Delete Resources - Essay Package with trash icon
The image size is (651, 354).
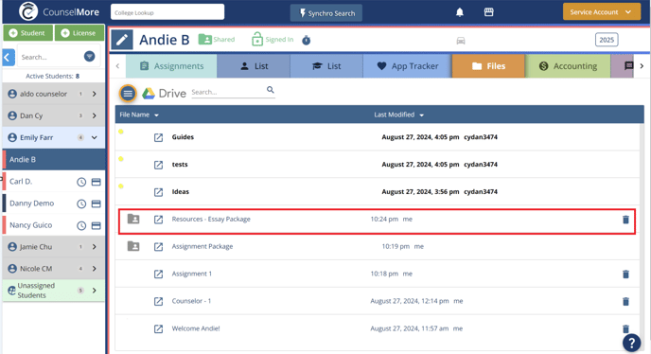(625, 220)
